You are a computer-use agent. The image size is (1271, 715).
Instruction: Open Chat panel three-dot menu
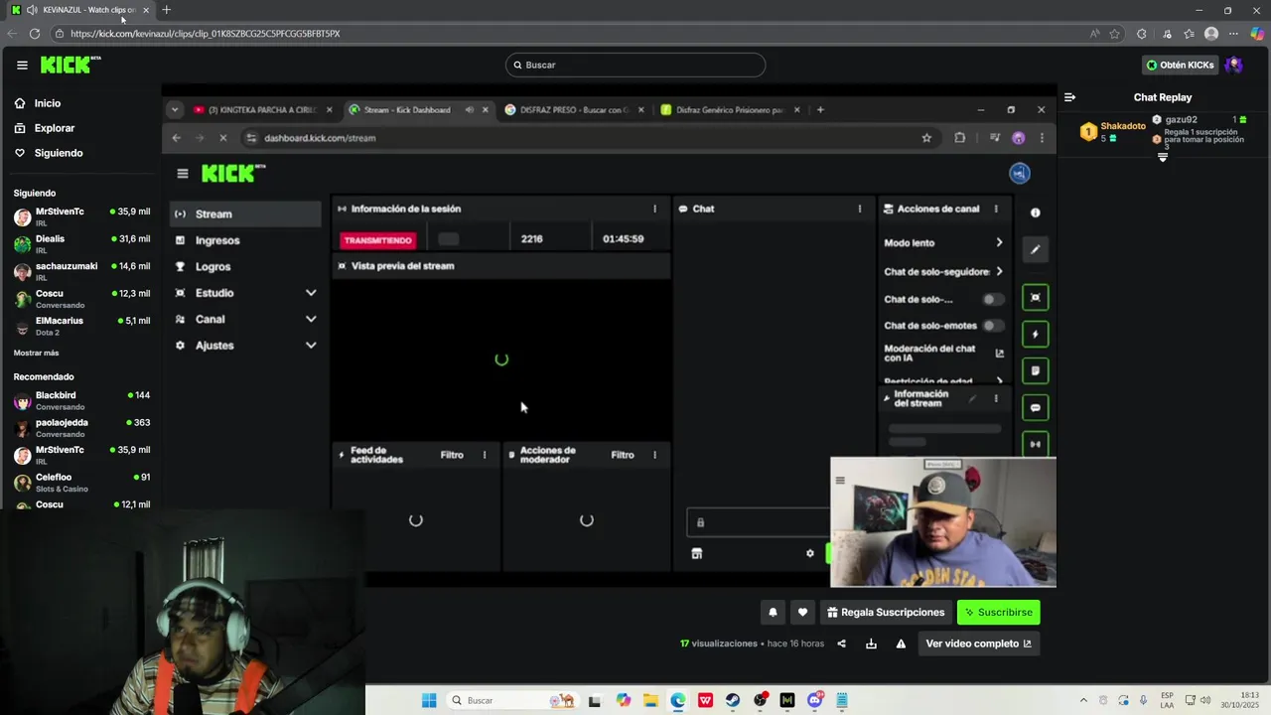[x=860, y=209]
